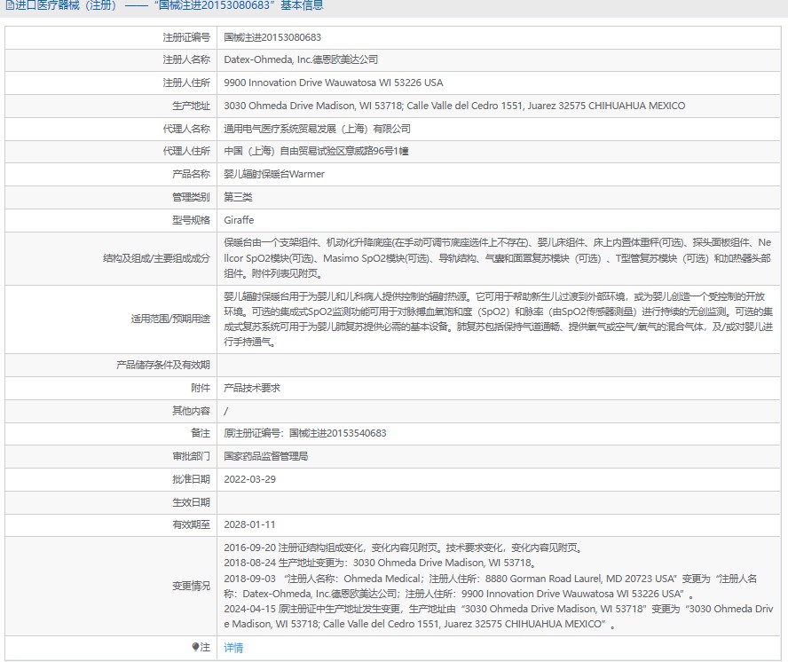The width and height of the screenshot is (788, 662).
Task: Select agent name 通用电气医疗系统贸易发展（上海）有限公司
Action: (317, 129)
